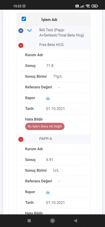Image resolution: width=105 pixels, height=227 pixels.
Task: Tap the Android back triangle button
Action: point(75,221)
